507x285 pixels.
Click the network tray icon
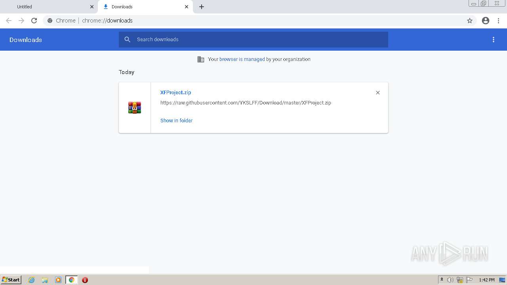point(460,280)
